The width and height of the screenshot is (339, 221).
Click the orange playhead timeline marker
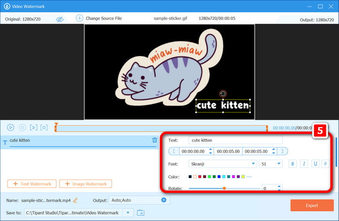click(x=56, y=124)
